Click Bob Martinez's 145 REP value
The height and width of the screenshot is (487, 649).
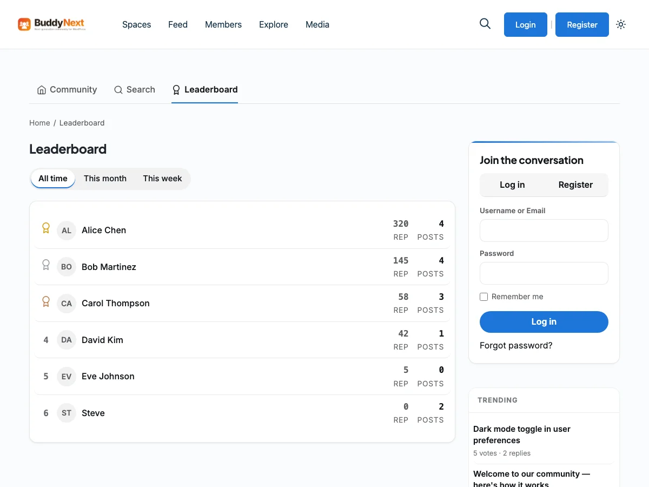point(401,260)
